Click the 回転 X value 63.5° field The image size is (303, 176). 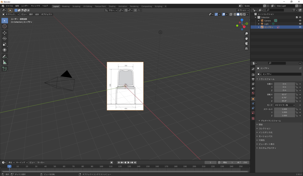tap(285, 95)
